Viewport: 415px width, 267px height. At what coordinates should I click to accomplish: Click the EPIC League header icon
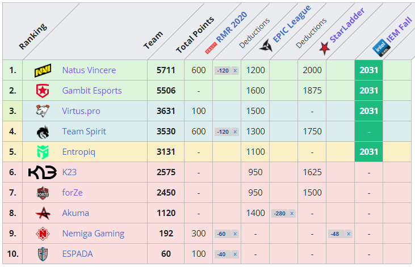coord(266,45)
